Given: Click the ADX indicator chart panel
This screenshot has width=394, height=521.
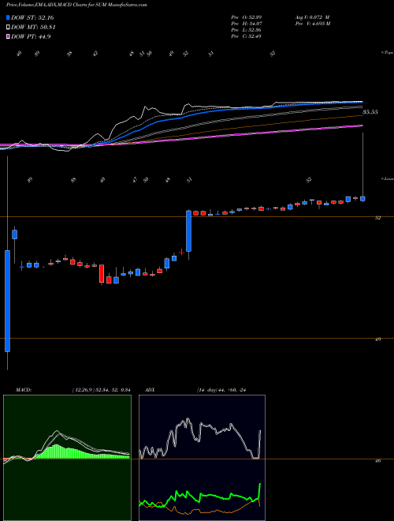Looking at the screenshot, I should point(202,458).
